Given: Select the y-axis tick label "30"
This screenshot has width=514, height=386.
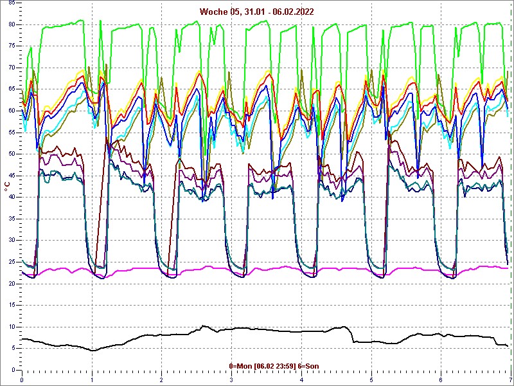Looking at the screenshot, I should 12,240.
